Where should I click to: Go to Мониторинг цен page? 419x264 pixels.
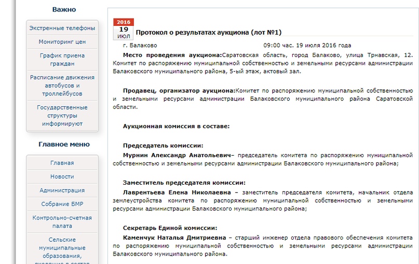point(62,42)
